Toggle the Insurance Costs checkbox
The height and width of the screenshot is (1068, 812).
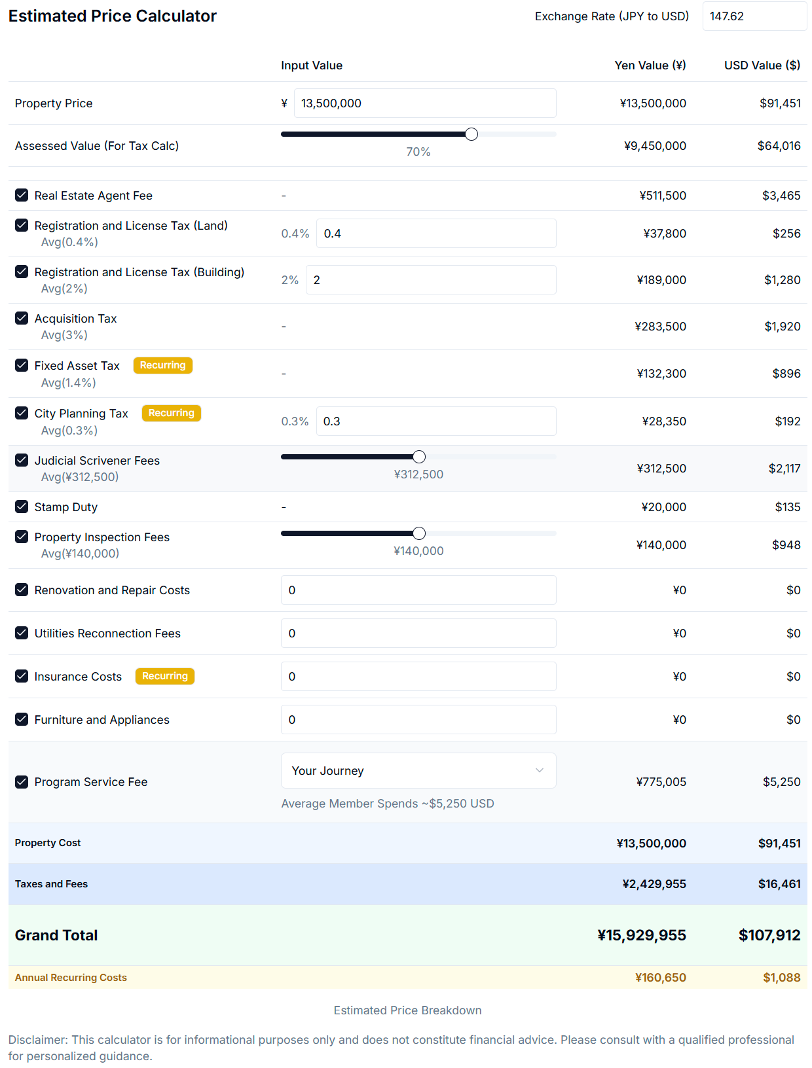[22, 676]
